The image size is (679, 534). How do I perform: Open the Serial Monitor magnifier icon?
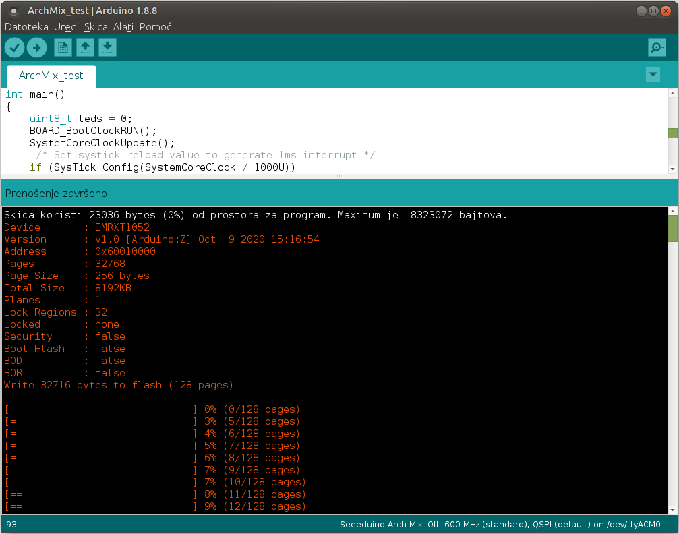click(x=656, y=48)
